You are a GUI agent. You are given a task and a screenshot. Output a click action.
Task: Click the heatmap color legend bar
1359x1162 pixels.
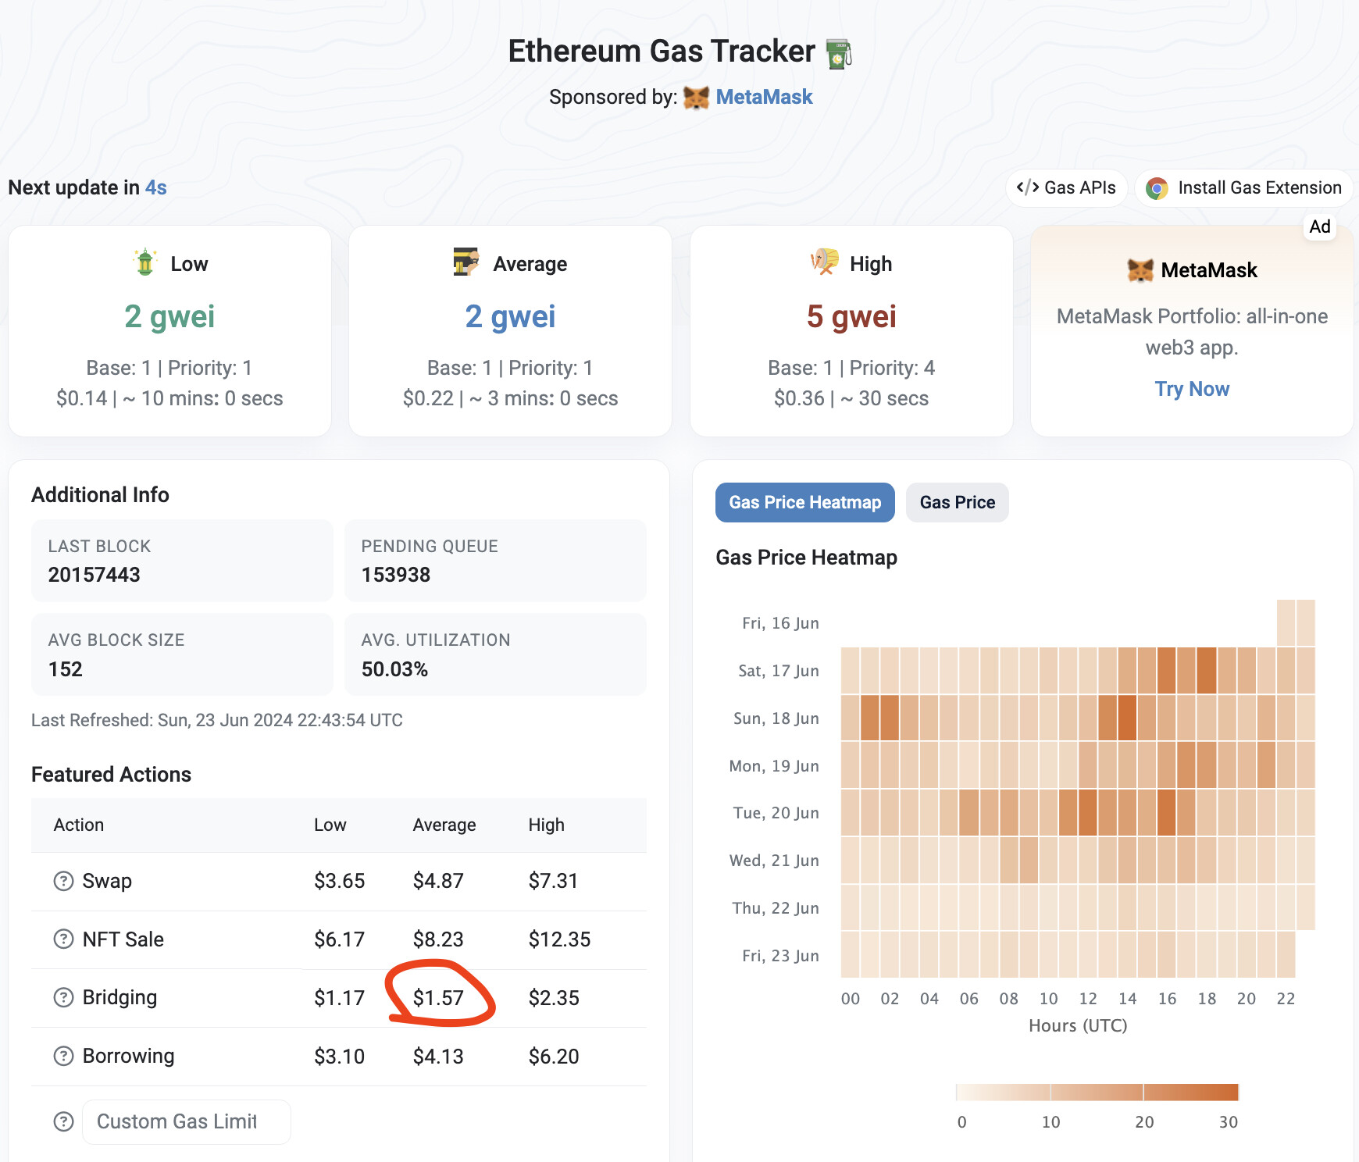(x=1097, y=1092)
